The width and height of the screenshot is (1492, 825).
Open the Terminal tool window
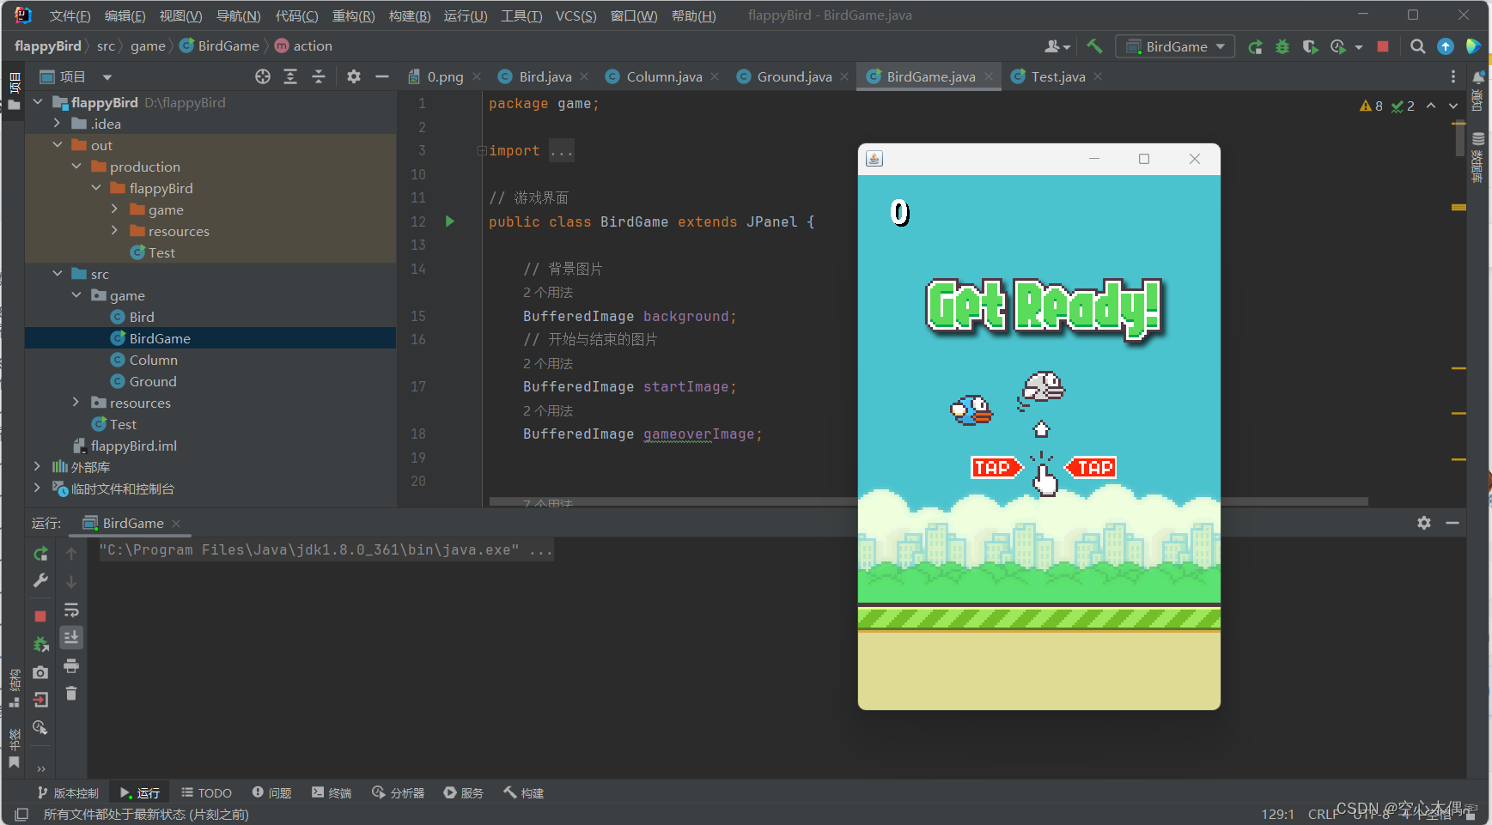tap(332, 793)
